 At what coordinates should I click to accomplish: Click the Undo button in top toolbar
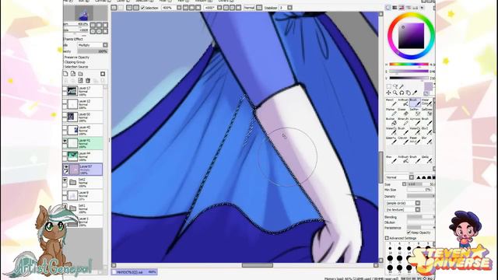[x=114, y=8]
